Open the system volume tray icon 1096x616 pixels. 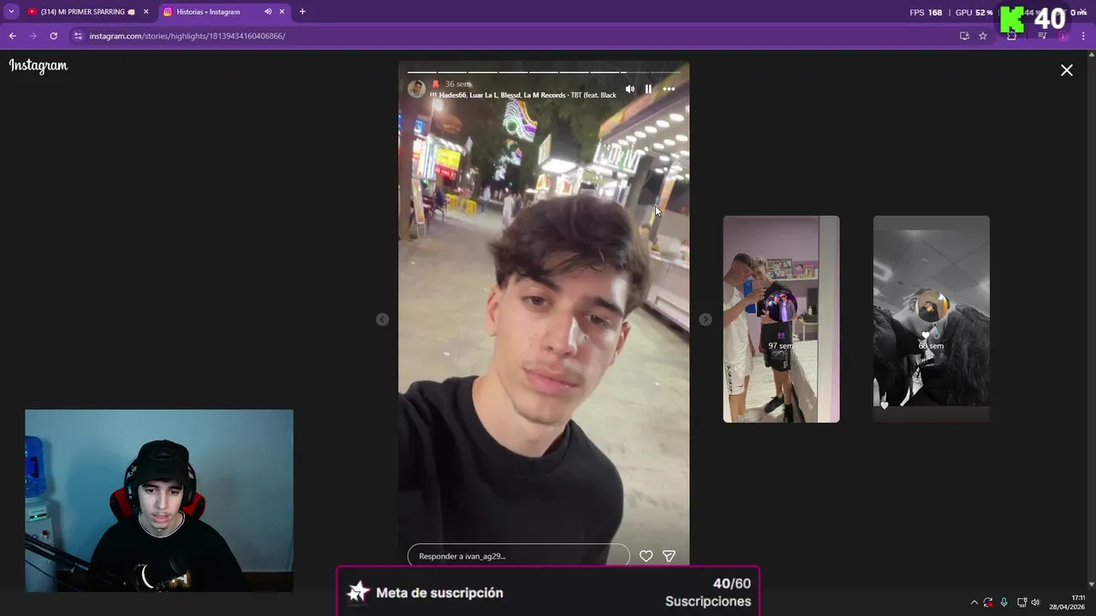(1035, 602)
